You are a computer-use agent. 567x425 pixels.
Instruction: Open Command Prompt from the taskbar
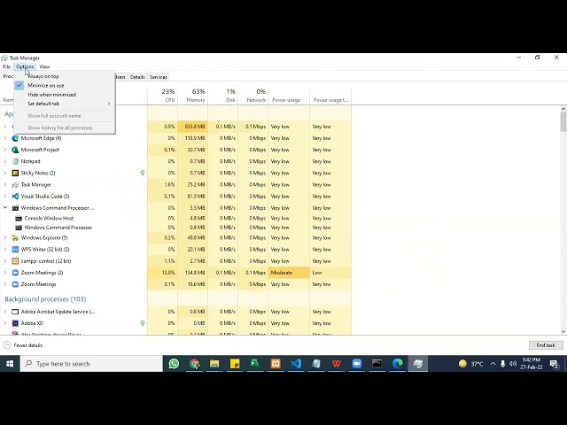pyautogui.click(x=377, y=364)
